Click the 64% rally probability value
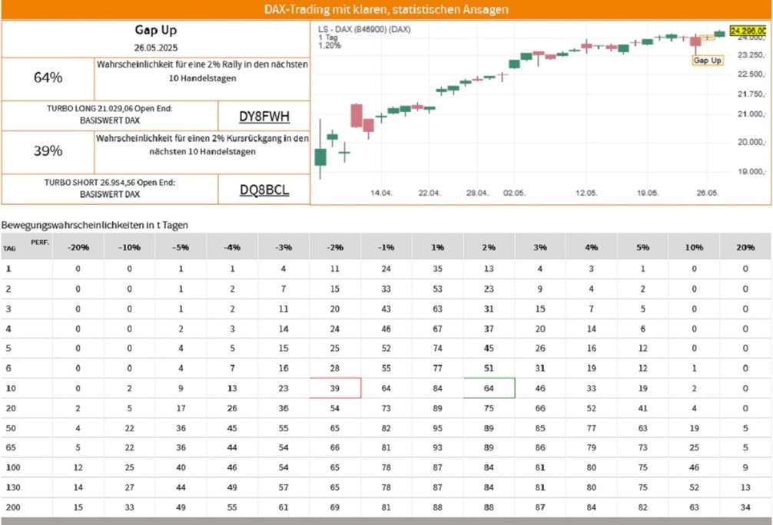 [48, 78]
